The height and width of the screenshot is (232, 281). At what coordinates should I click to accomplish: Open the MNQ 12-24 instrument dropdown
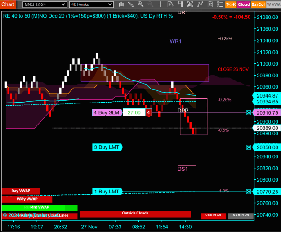pyautogui.click(x=45, y=4)
